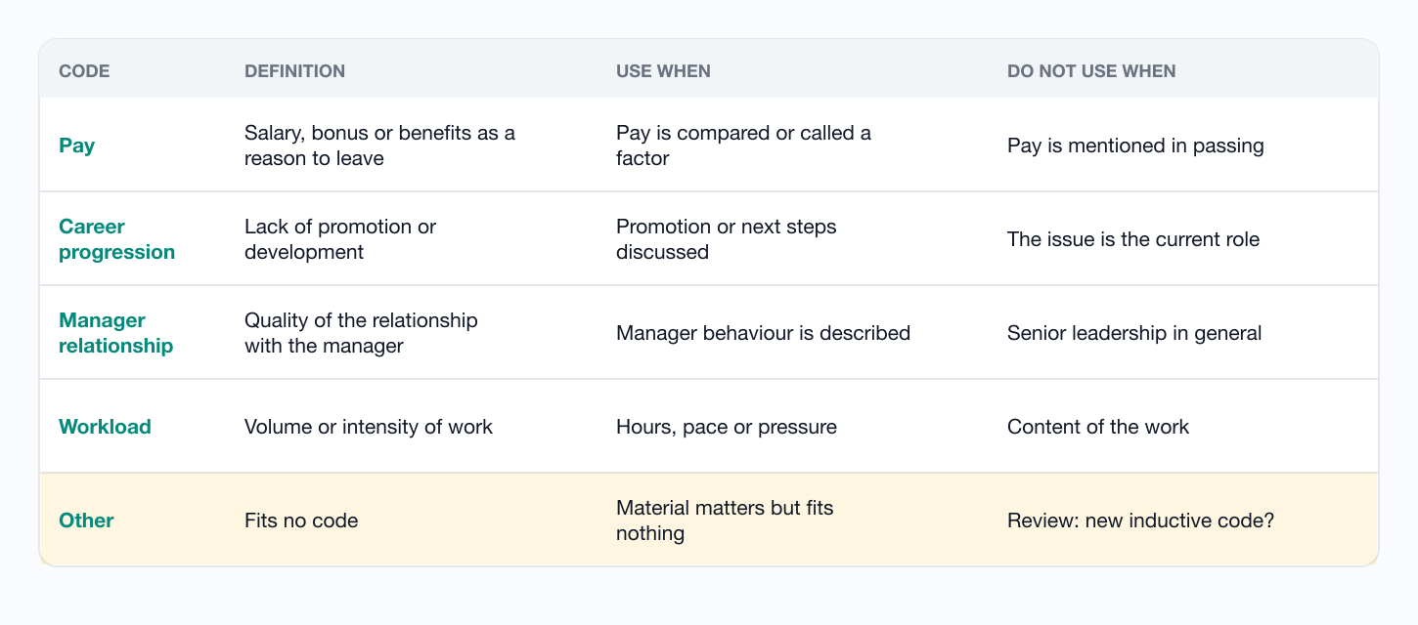Screen dimensions: 1418x625
Task: Click 'Content of the work' cell
Action: tap(1098, 427)
